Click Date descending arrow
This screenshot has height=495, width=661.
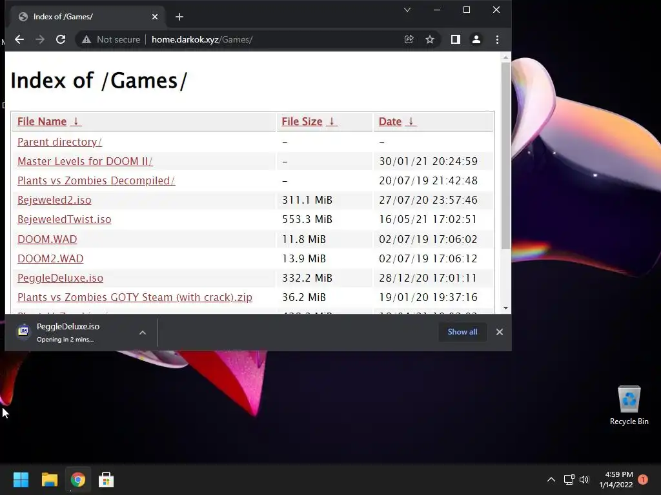coord(411,122)
